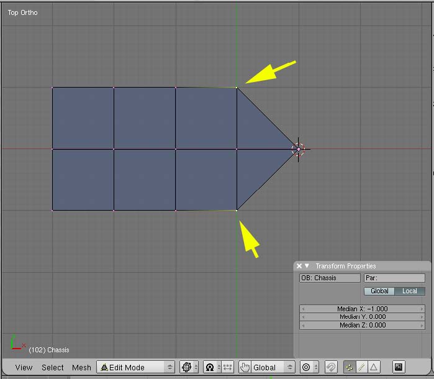The height and width of the screenshot is (379, 434).
Task: Toggle the snap magnet icon
Action: pos(331,367)
